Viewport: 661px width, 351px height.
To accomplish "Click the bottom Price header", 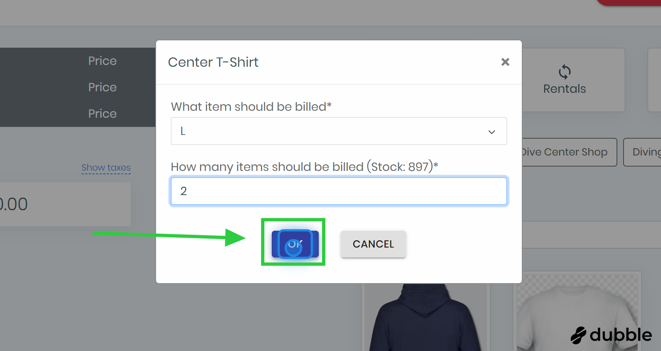I will pos(102,114).
